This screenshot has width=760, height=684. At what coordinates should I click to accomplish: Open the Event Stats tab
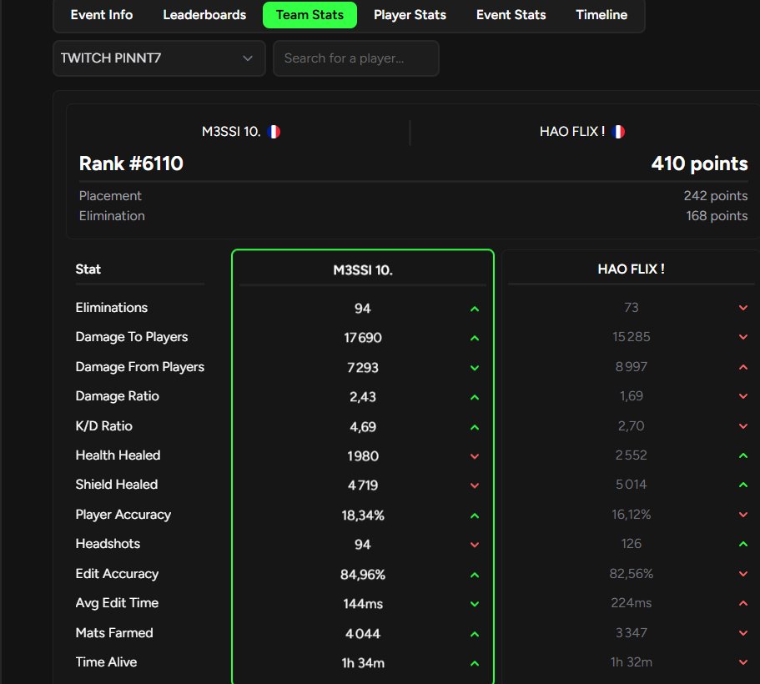coord(511,15)
